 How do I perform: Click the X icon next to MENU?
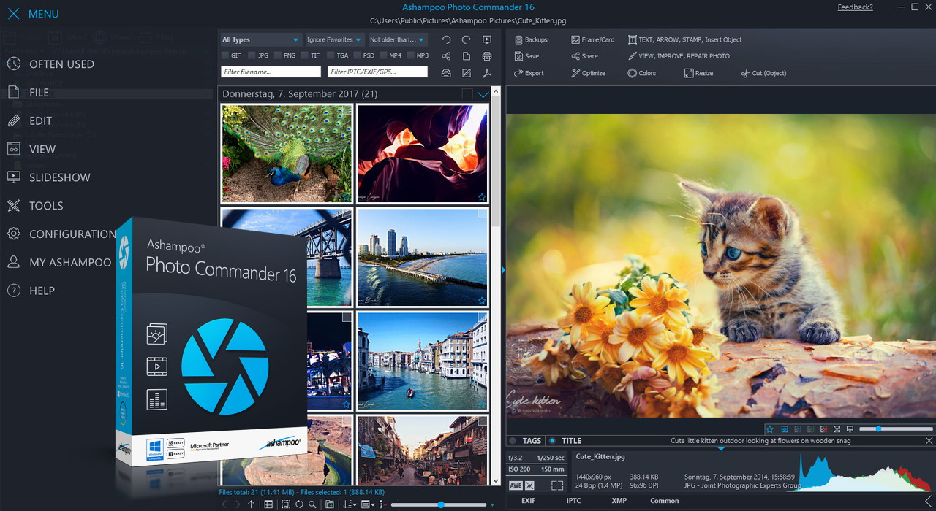13,14
